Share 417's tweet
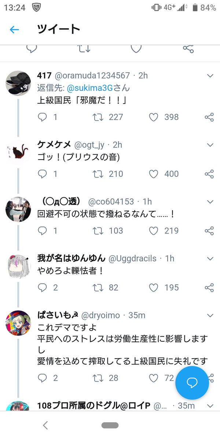Screen dimensions: 220x440 209,117
